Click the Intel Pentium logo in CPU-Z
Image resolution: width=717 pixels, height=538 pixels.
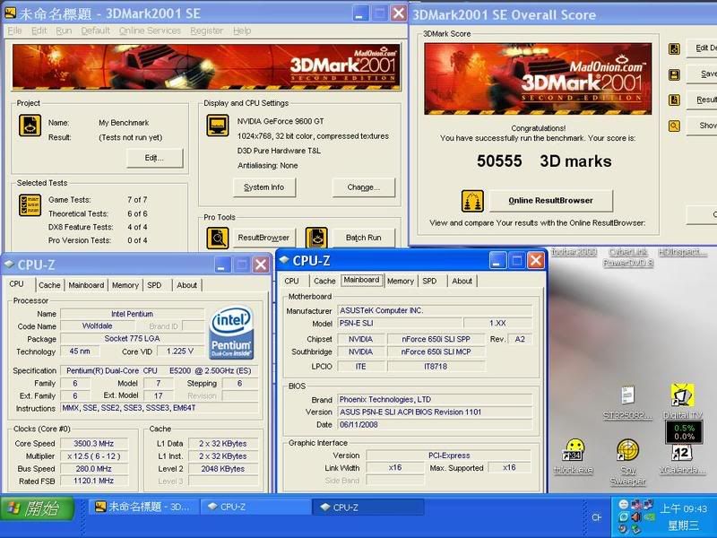pos(231,332)
